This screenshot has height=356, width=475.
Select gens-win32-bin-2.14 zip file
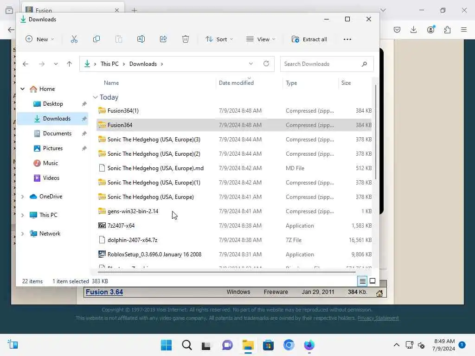(x=234, y=211)
